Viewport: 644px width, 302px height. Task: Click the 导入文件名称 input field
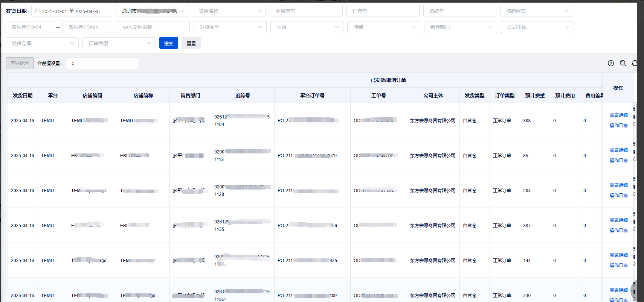(153, 27)
